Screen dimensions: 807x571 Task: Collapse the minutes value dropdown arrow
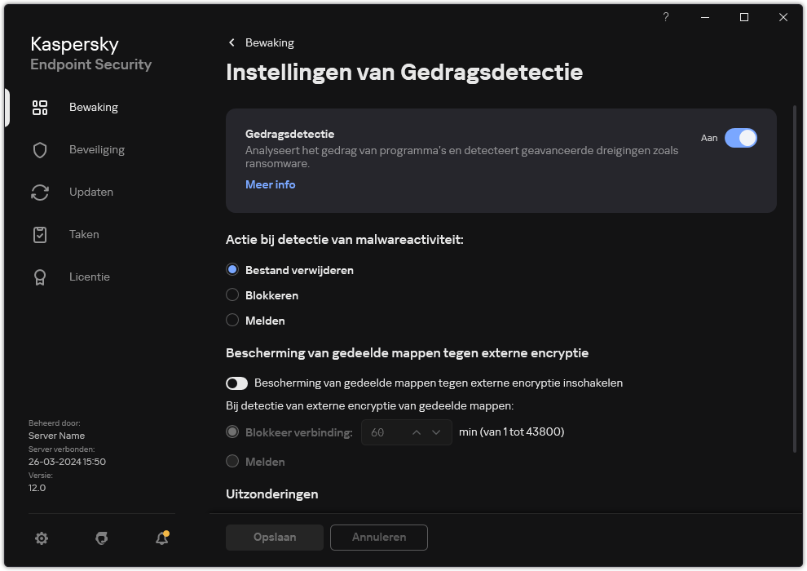point(438,432)
